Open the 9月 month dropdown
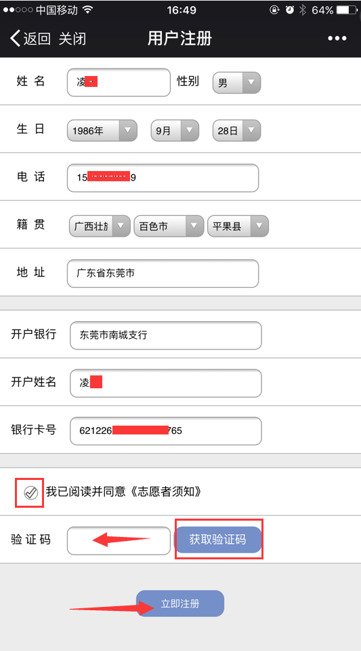The image size is (361, 651). [x=175, y=131]
